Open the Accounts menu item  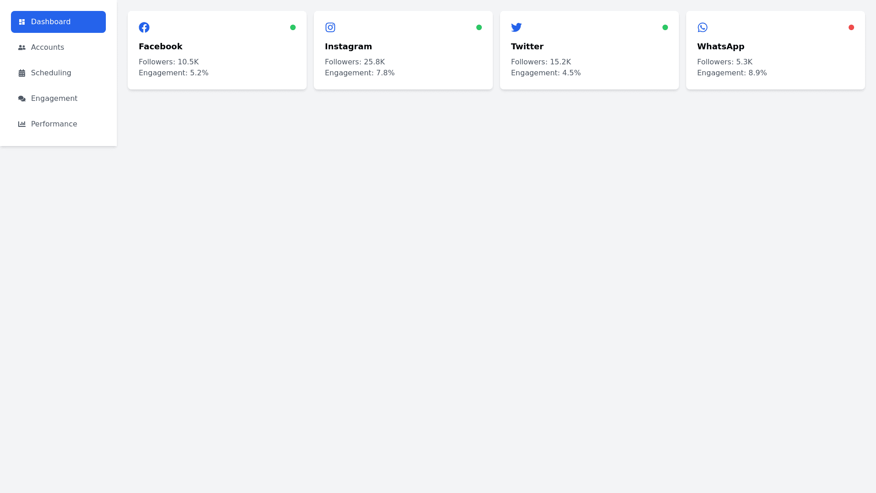(x=47, y=47)
